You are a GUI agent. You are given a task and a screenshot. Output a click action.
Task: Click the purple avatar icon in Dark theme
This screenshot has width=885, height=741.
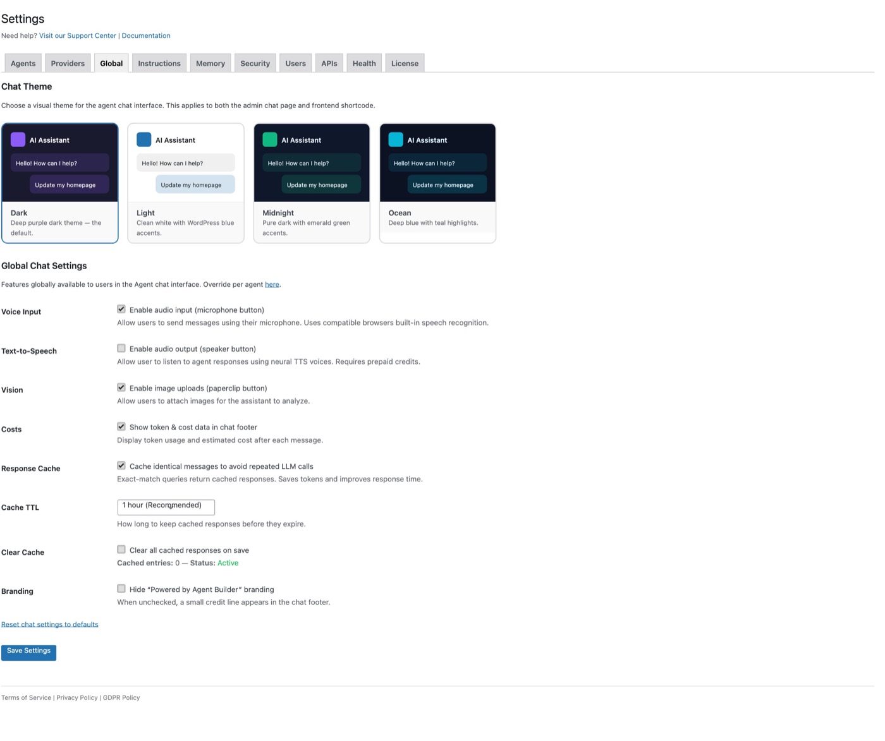coord(18,140)
